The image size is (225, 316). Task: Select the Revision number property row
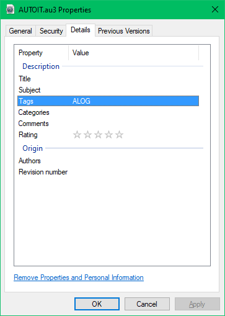(x=108, y=172)
